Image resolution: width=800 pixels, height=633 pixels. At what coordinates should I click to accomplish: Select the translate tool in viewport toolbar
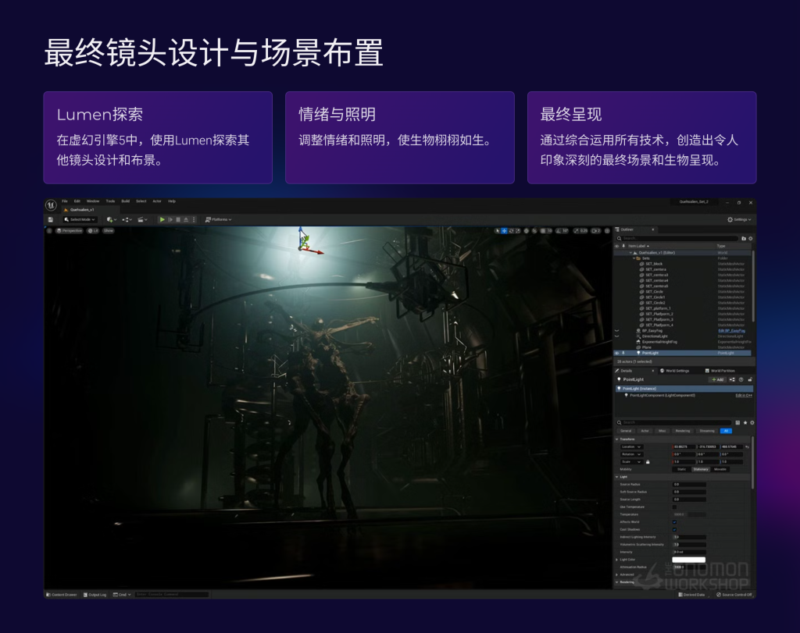[x=504, y=231]
